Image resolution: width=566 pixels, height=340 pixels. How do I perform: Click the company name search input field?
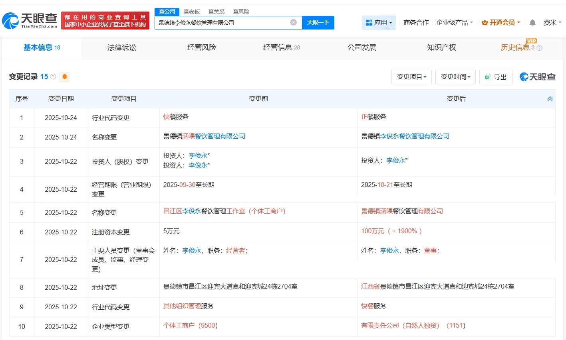click(x=222, y=23)
